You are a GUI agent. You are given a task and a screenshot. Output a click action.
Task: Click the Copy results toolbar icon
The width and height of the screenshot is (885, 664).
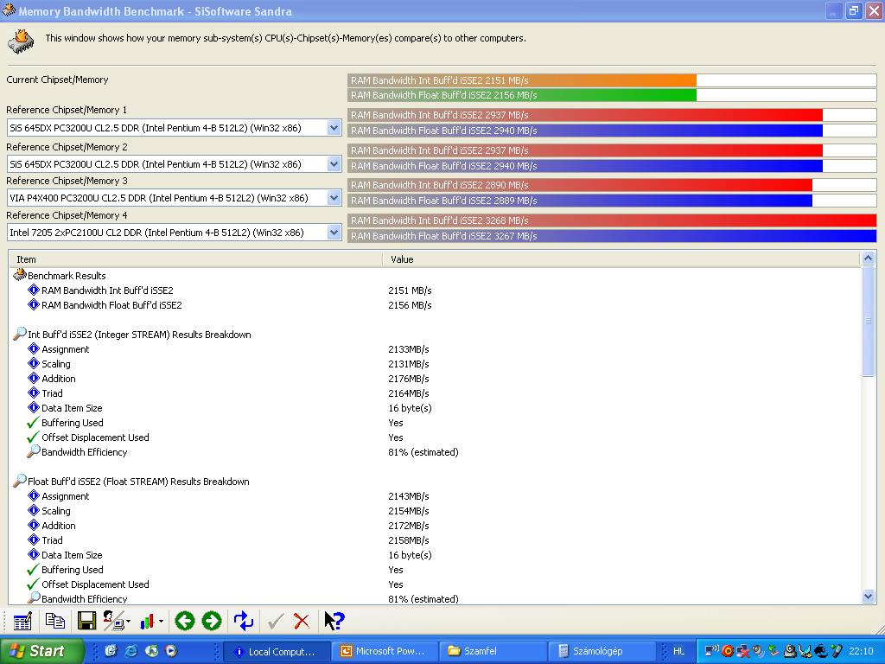(54, 621)
